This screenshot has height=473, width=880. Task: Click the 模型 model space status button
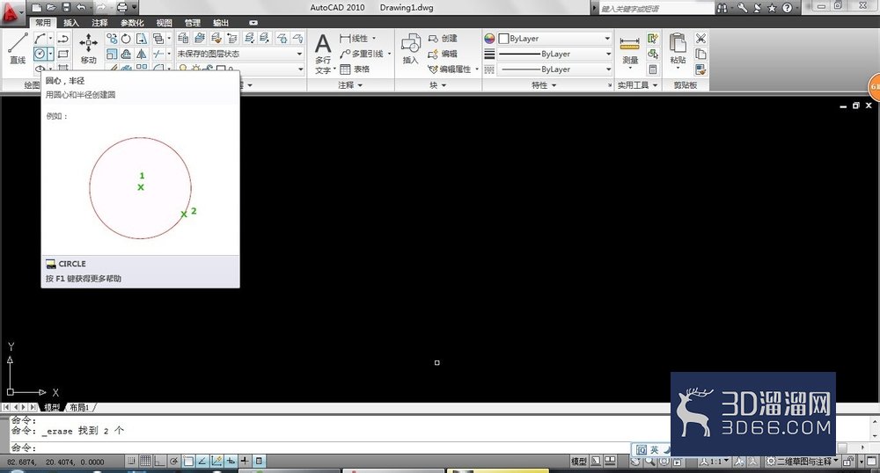click(579, 462)
